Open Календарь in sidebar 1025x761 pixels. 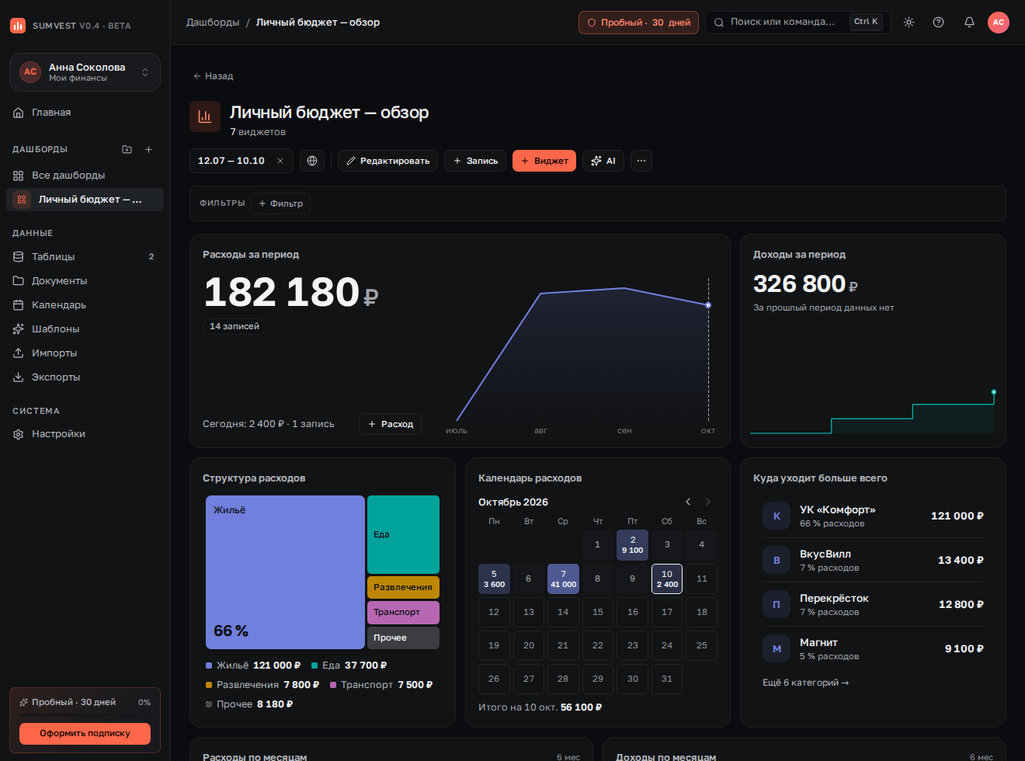coord(85,304)
